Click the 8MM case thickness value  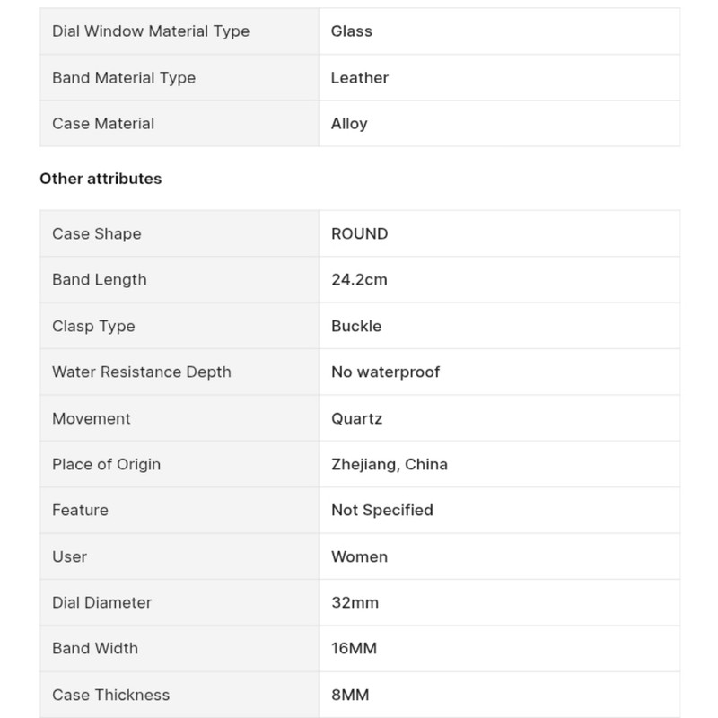click(350, 695)
